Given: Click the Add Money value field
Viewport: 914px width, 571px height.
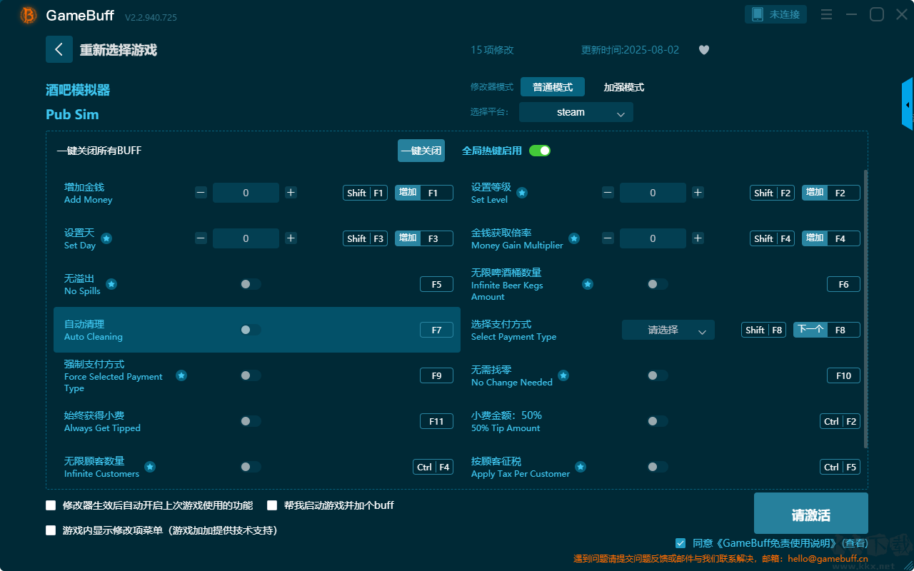Looking at the screenshot, I should (246, 193).
